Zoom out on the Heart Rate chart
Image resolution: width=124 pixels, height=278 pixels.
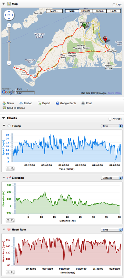[12, 272]
